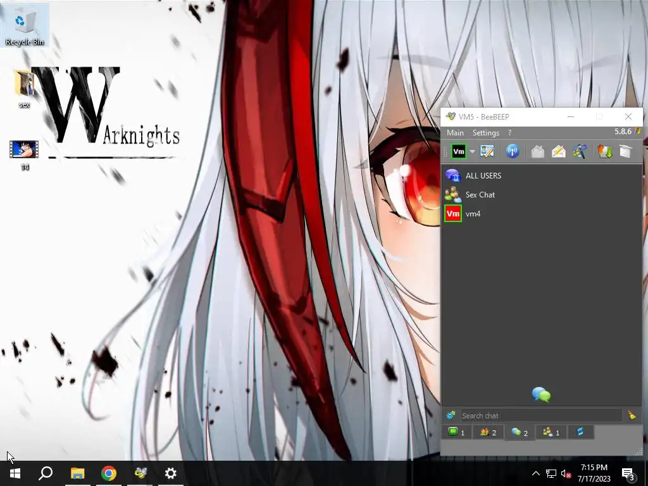Open the group tools hammer icon
648x486 pixels.
[x=580, y=151]
